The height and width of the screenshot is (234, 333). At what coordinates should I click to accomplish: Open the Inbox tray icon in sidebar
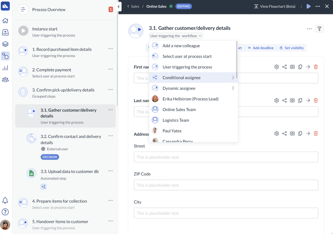tap(5, 32)
